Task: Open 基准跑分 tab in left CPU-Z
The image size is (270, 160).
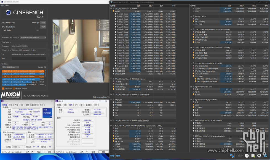Action: [34, 105]
